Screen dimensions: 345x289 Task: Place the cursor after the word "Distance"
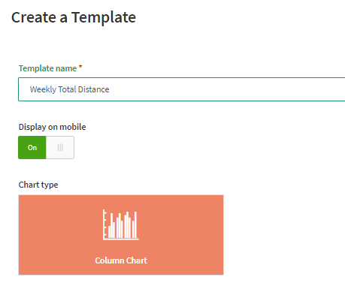[x=110, y=89]
